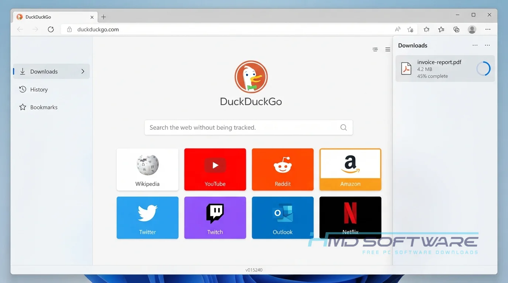Open the Twitter shortcut tile
The height and width of the screenshot is (283, 508).
point(147,218)
